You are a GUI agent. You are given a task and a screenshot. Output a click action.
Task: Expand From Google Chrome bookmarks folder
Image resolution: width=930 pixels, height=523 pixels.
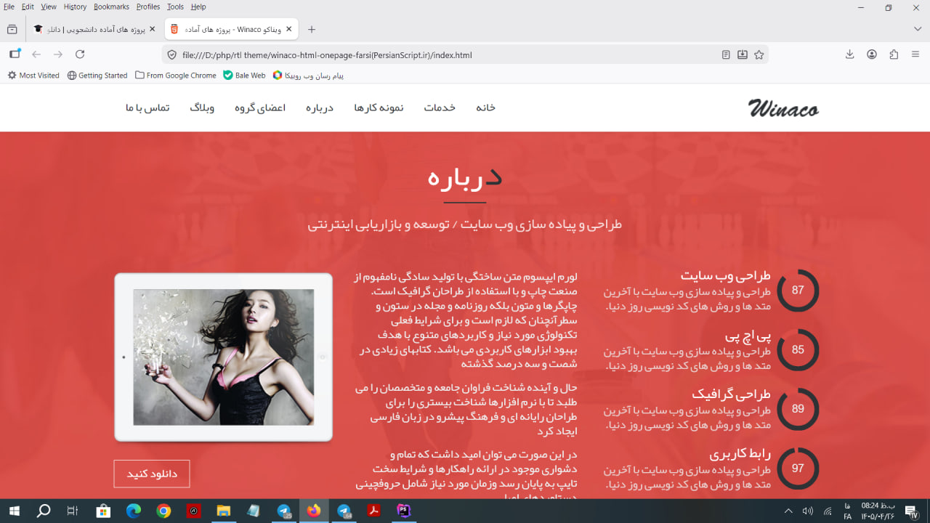(176, 75)
